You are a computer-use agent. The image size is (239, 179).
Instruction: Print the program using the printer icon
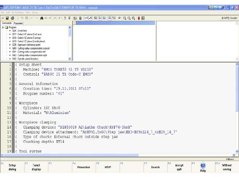pos(12,18)
